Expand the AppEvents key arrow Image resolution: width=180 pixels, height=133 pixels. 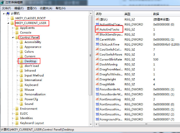(13, 28)
